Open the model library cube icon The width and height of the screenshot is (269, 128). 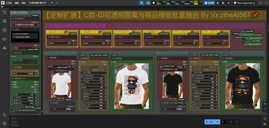(x=4, y=30)
